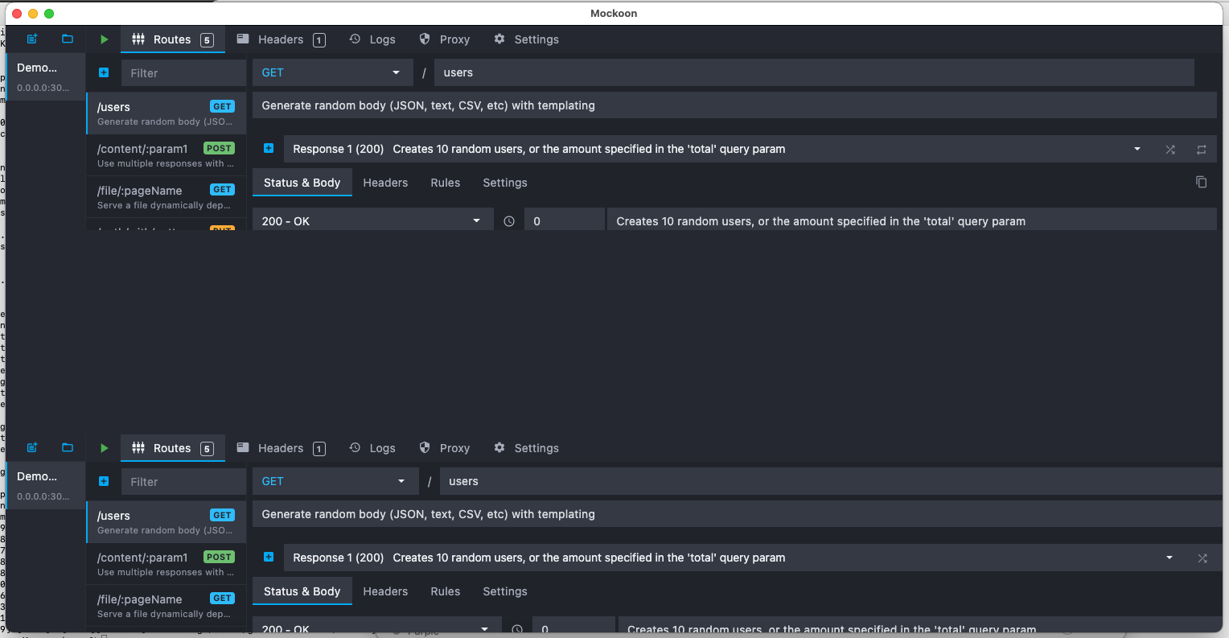Start the mock server with the green play icon
This screenshot has width=1229, height=638.
click(x=103, y=39)
